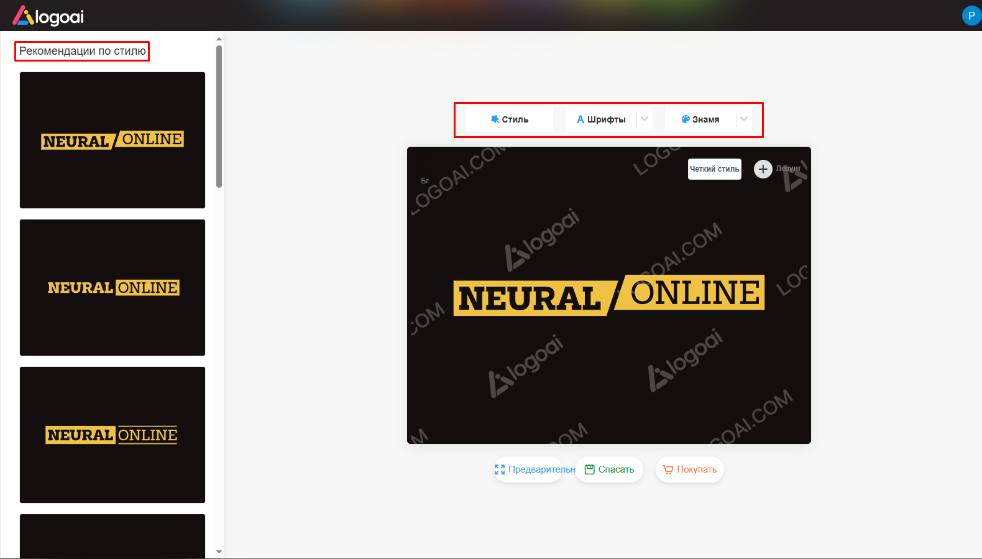Click the sidebar scrollbar thumb
This screenshot has width=982, height=559.
[219, 116]
